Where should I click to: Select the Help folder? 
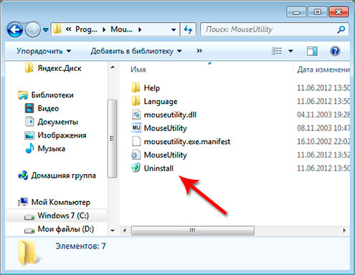152,88
